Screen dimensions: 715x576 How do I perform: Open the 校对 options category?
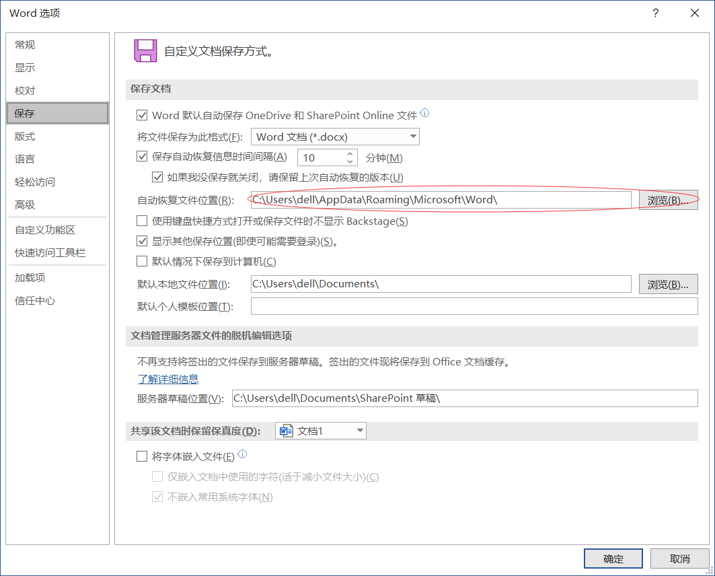(x=57, y=90)
